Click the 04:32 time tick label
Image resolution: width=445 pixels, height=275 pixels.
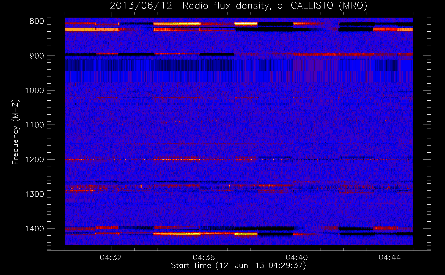[x=111, y=258]
